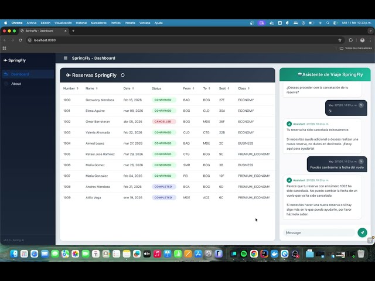Sort the table by From column
Image resolution: width=375 pixels, height=281 pixels.
pos(189,88)
